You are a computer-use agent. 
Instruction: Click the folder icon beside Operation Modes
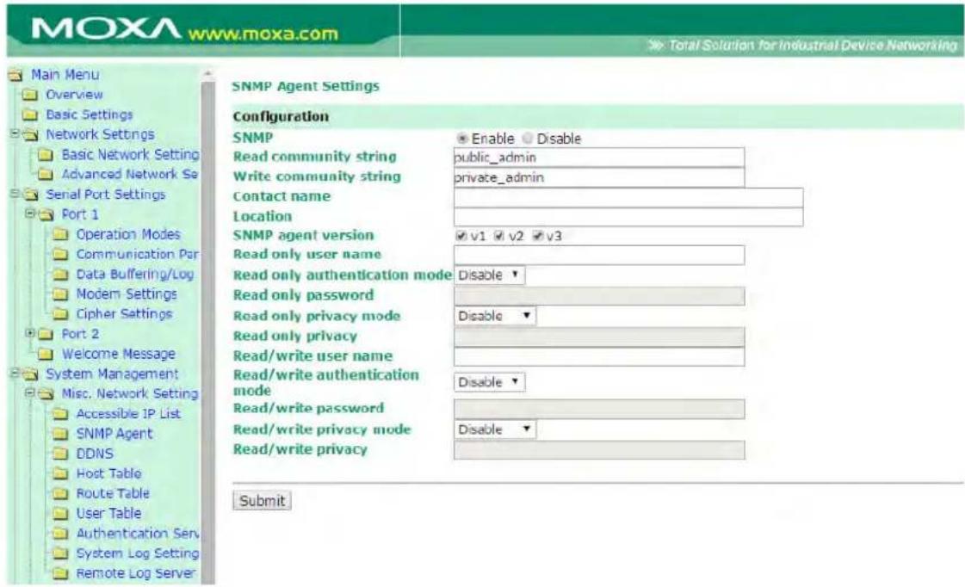coord(60,234)
